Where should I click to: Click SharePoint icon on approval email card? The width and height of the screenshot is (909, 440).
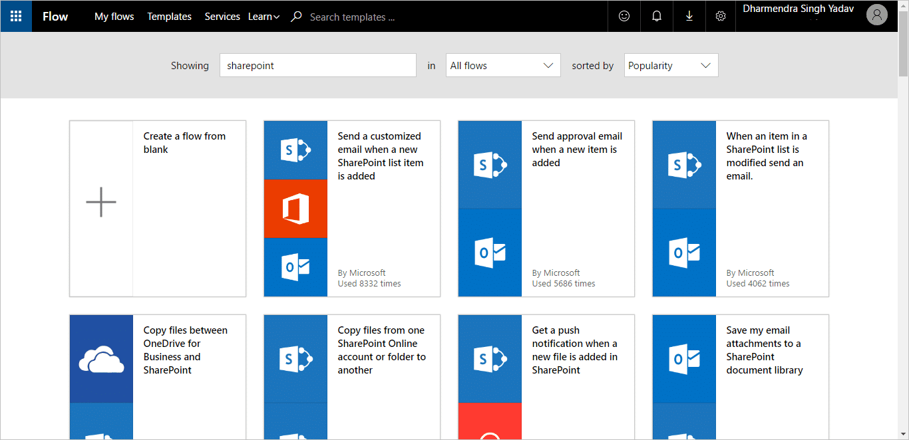point(490,165)
